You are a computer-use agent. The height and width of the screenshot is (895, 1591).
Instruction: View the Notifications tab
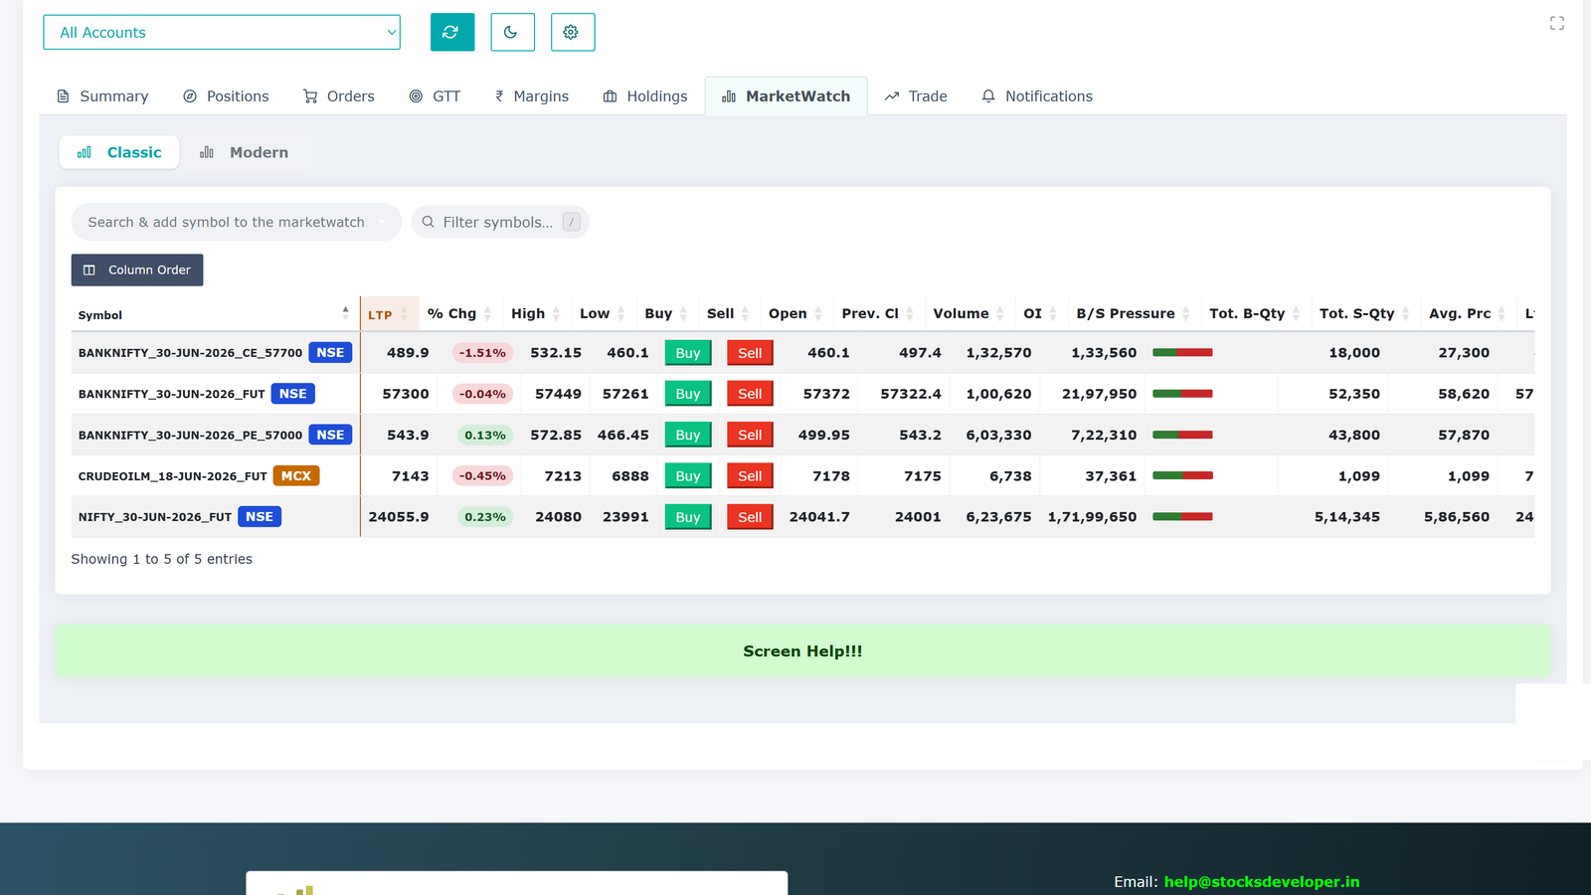point(1036,96)
